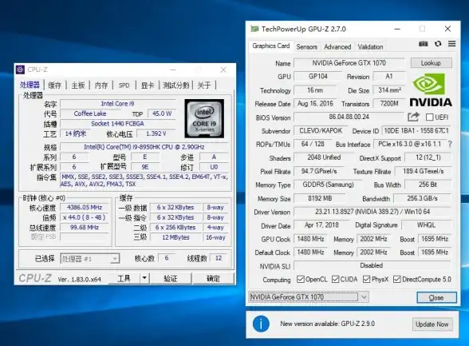This screenshot has width=469, height=346.
Task: Open the GPU-Z hamburger menu icon
Action: pos(451,44)
